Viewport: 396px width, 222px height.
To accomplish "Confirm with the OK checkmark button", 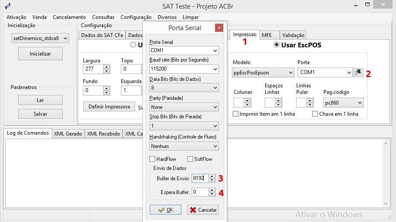I will (165, 210).
